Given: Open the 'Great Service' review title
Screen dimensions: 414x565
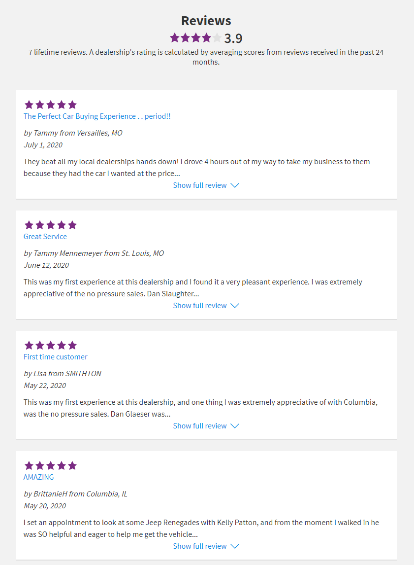Looking at the screenshot, I should tap(45, 237).
